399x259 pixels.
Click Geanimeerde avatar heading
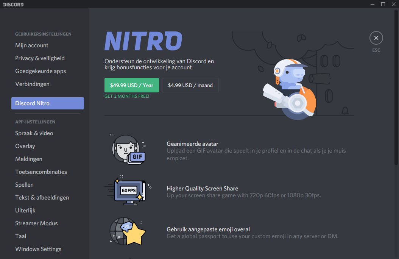point(192,144)
